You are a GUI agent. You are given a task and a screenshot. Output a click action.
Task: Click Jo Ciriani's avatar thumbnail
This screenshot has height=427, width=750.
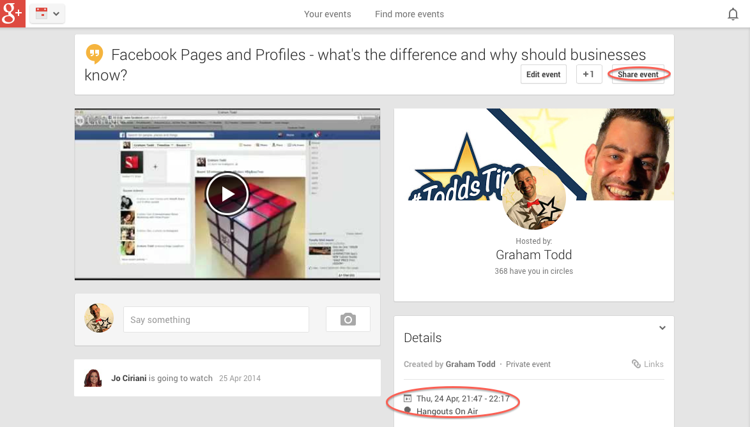[93, 378]
